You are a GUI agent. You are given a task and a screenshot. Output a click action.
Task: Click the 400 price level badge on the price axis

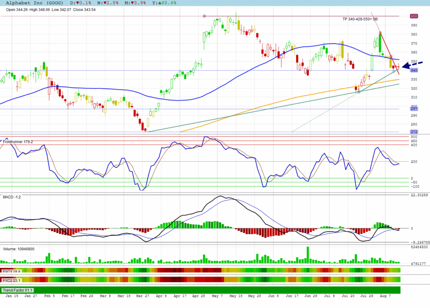click(414, 16)
